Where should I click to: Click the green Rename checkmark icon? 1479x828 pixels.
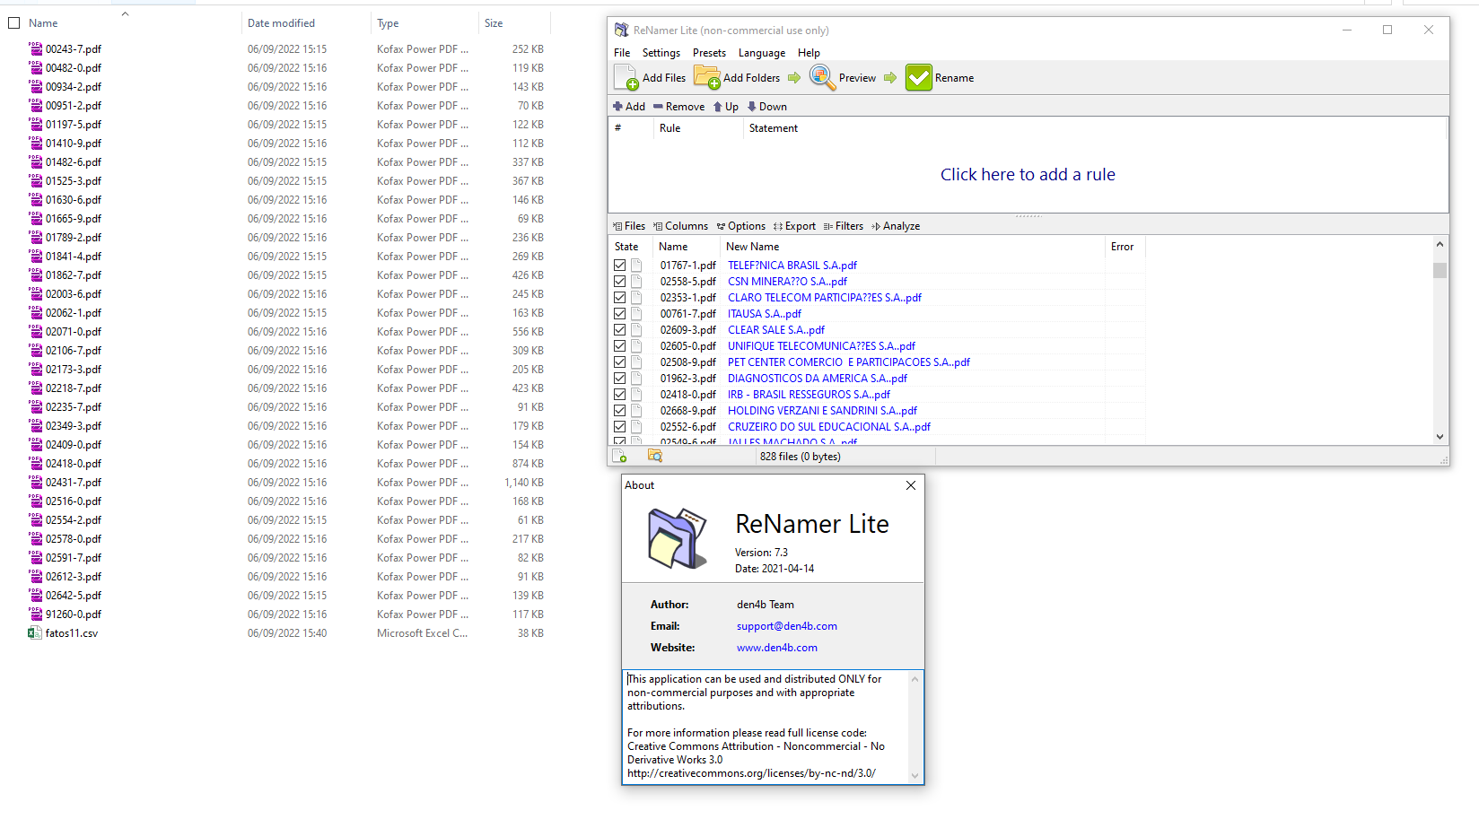[919, 78]
